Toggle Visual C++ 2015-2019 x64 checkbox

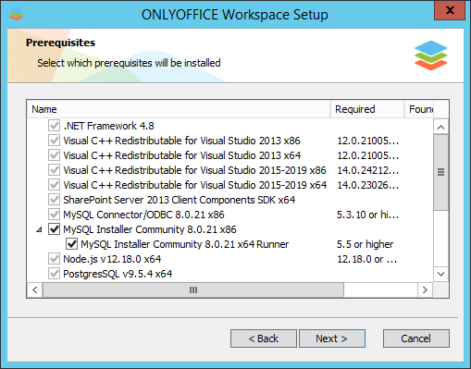coord(54,185)
